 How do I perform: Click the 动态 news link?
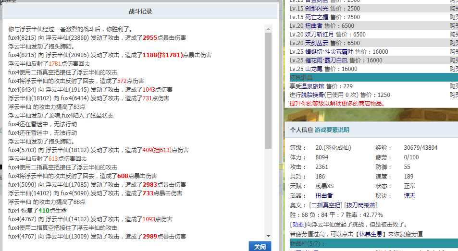(297, 225)
